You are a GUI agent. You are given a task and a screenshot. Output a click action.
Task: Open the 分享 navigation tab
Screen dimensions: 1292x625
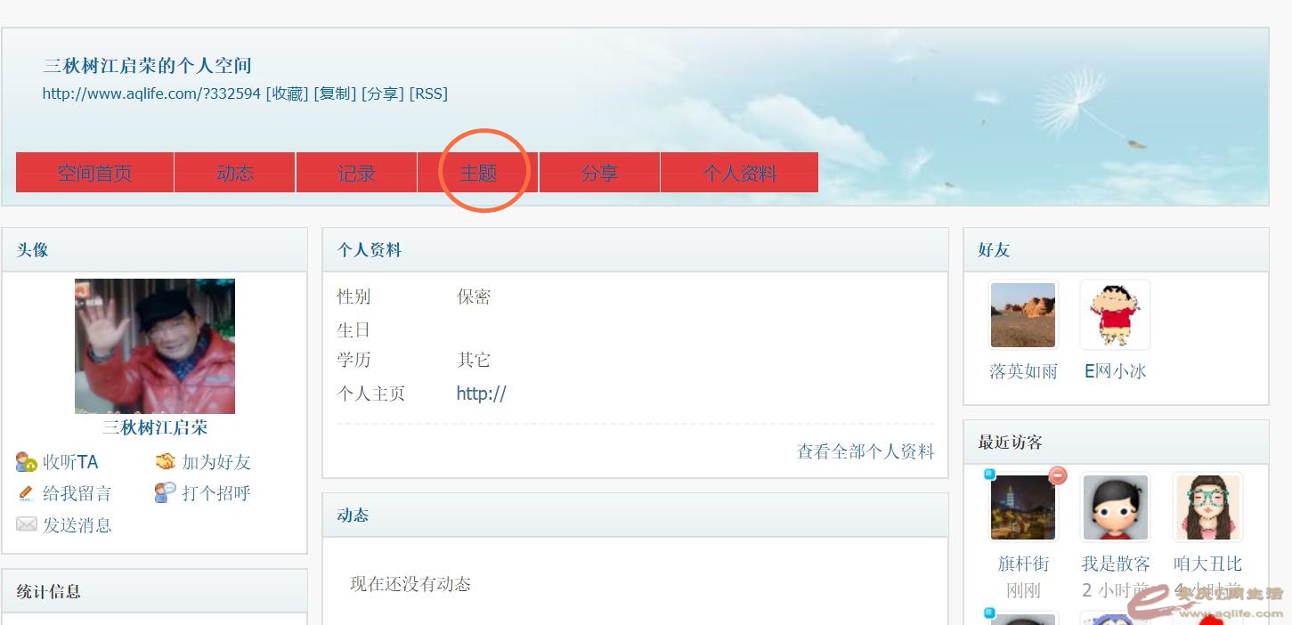[599, 173]
